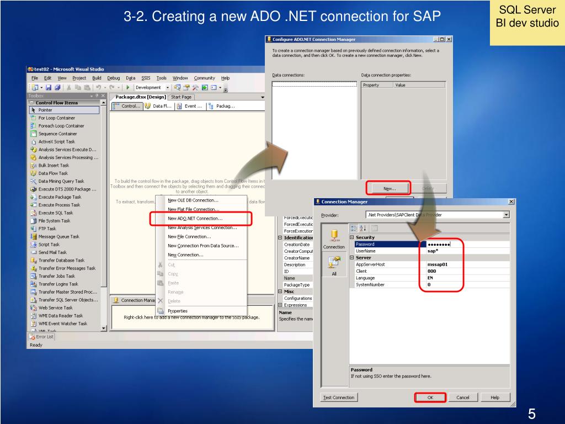Switch to Event Handlers designer tab

coord(190,106)
